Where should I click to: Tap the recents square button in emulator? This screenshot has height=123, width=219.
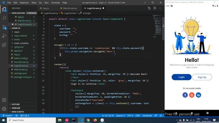point(207,113)
